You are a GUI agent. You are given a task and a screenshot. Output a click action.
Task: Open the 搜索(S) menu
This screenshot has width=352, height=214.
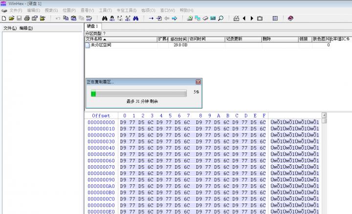tap(51, 10)
